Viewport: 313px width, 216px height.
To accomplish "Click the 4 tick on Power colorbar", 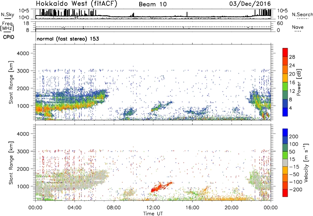I will pos(290,108).
